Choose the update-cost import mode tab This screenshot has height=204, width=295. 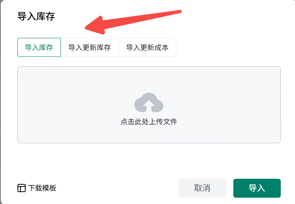pos(147,48)
